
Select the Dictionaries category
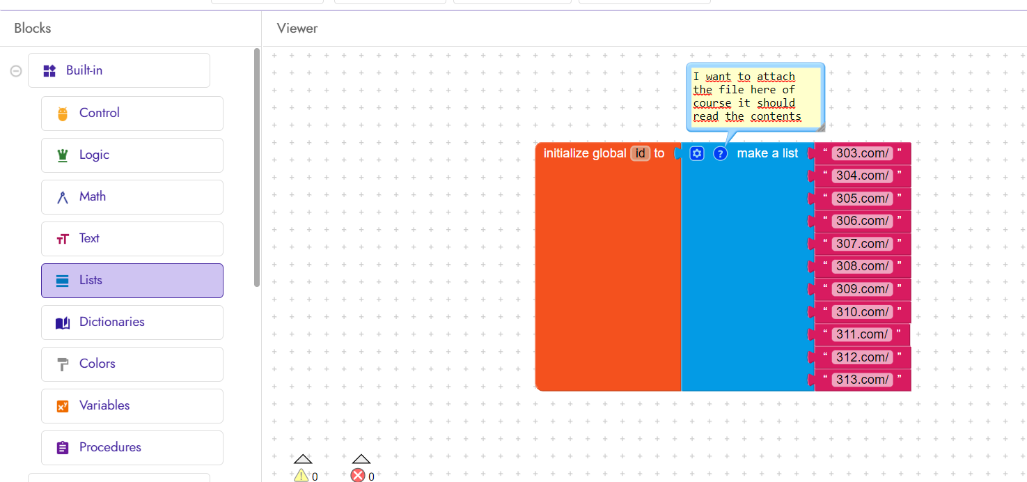[132, 322]
